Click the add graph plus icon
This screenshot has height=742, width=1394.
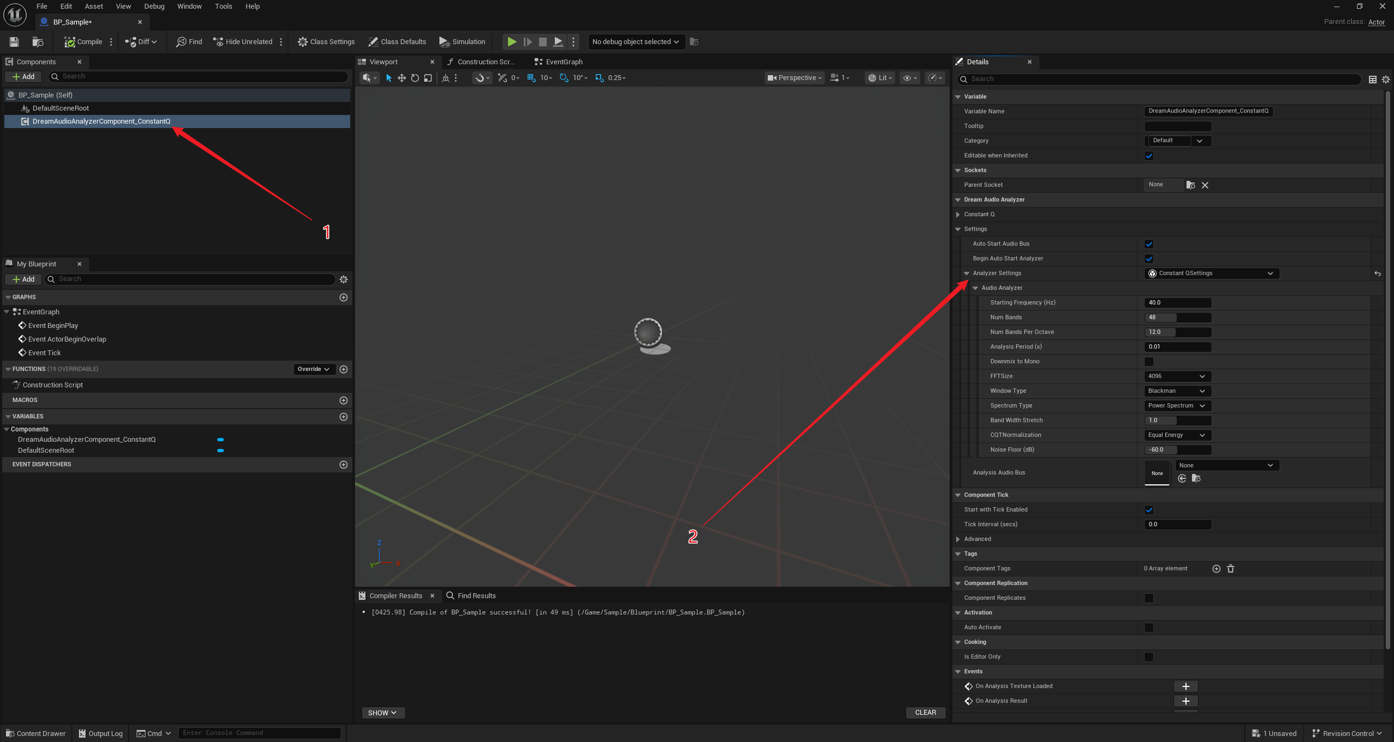click(344, 297)
